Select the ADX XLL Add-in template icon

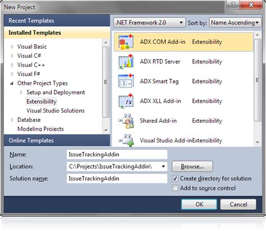click(x=126, y=101)
